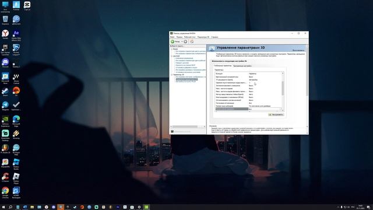Screen dimensions: 373x210
Task: Open Этот компьютер desktop icon
Action: [x=5, y=6]
